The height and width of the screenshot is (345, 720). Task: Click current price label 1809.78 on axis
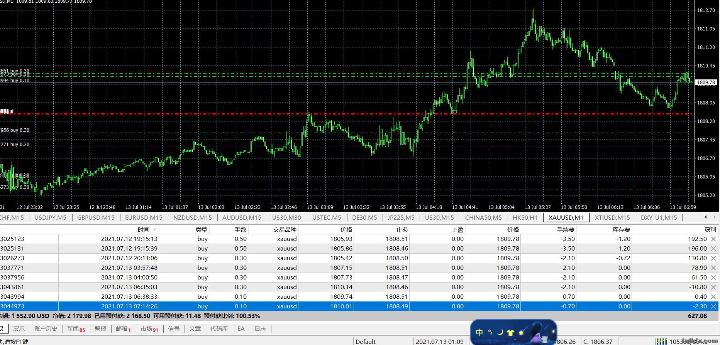click(706, 82)
